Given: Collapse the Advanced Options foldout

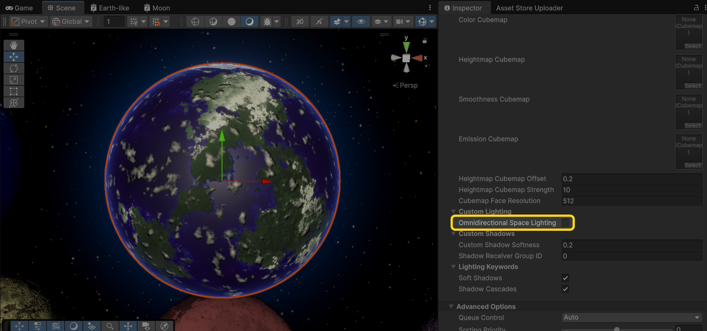Looking at the screenshot, I should [451, 307].
